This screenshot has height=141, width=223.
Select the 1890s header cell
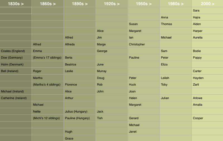79,4
